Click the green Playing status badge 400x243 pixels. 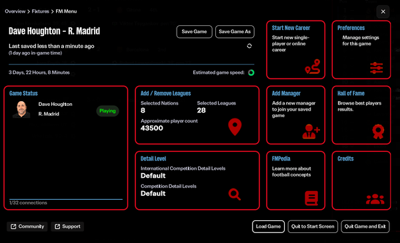point(107,111)
